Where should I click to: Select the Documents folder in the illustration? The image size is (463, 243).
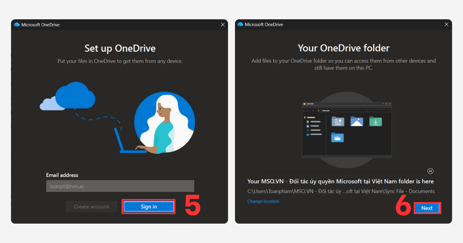click(x=338, y=121)
